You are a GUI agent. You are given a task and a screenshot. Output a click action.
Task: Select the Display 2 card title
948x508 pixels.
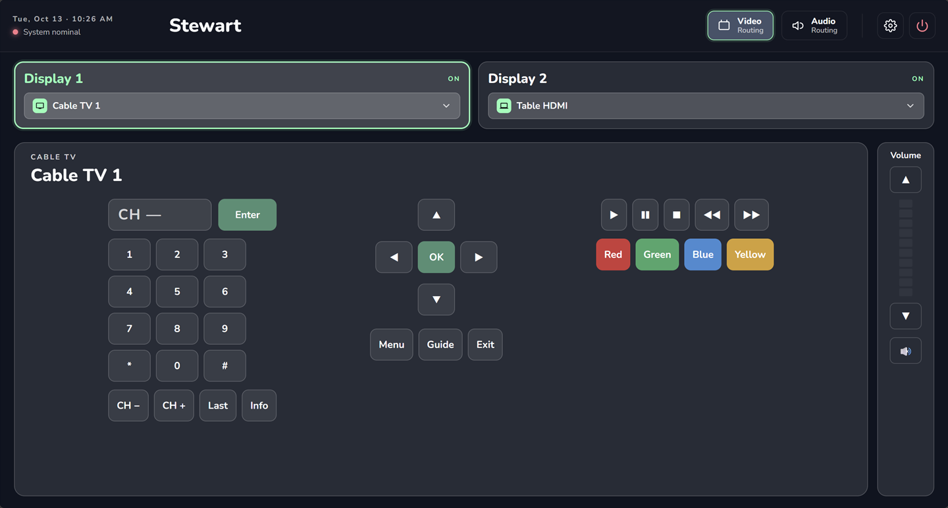tap(517, 78)
